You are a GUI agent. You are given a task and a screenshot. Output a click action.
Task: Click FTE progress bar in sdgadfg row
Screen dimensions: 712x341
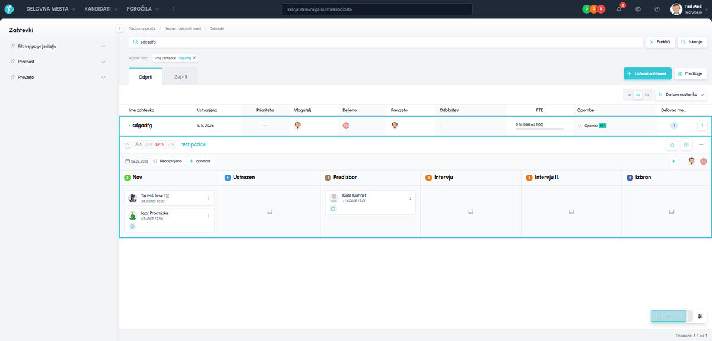click(539, 128)
